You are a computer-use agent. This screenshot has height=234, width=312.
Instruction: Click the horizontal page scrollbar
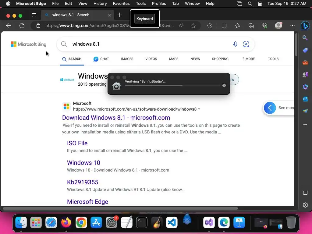click(x=120, y=208)
